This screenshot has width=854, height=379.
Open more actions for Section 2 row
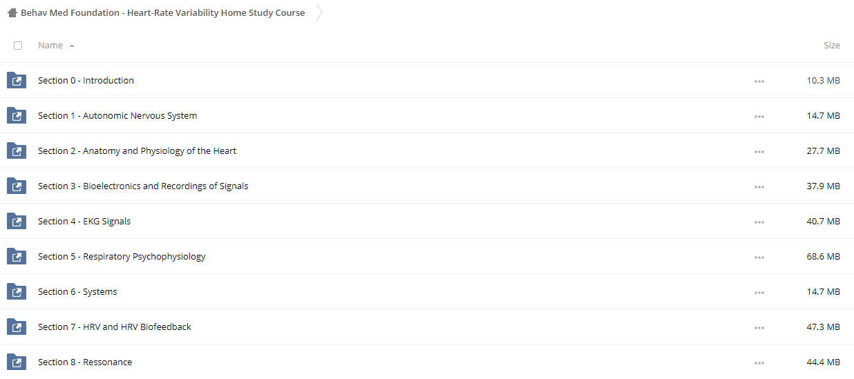tap(759, 151)
